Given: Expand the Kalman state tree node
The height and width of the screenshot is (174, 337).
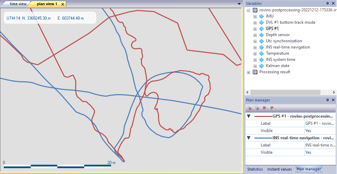Looking at the screenshot, I should pyautogui.click(x=255, y=66).
